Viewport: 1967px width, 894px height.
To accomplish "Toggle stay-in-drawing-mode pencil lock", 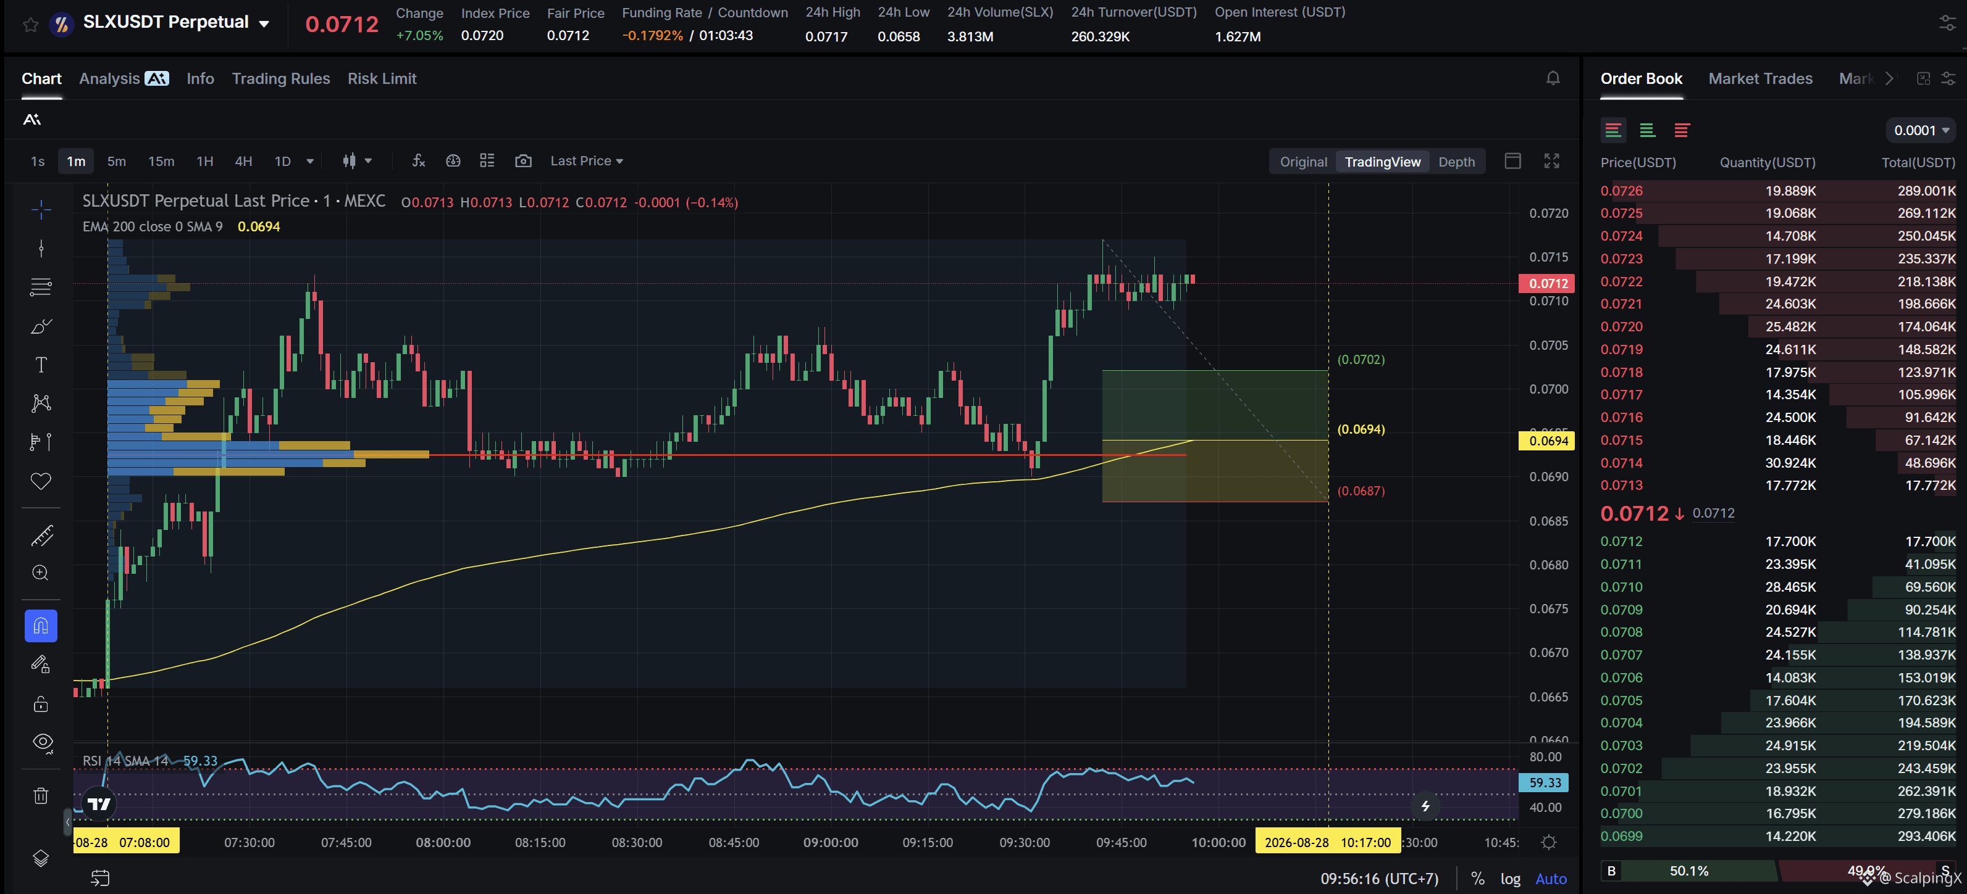I will (41, 664).
